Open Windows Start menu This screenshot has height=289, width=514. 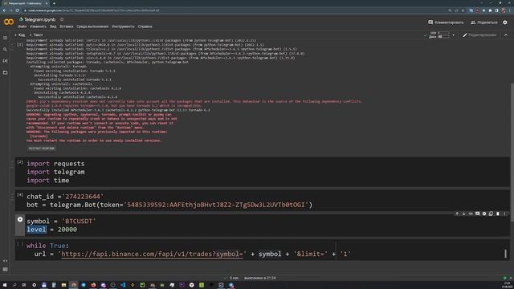pos(5,285)
